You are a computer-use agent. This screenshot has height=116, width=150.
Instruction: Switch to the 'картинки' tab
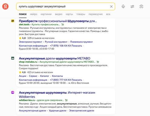[x=46, y=14]
